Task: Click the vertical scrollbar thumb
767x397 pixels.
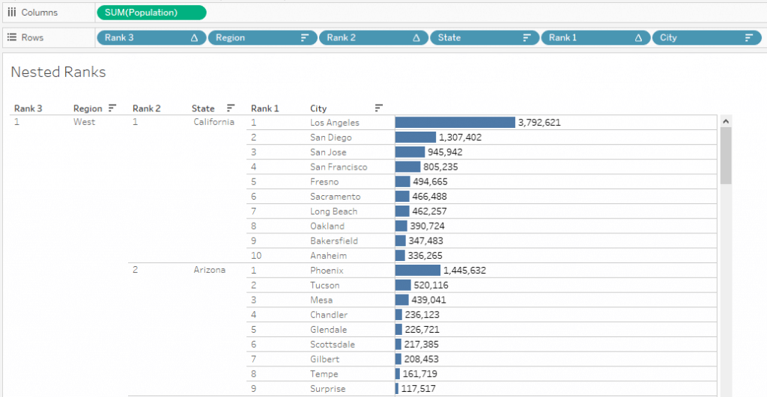Action: pyautogui.click(x=726, y=156)
